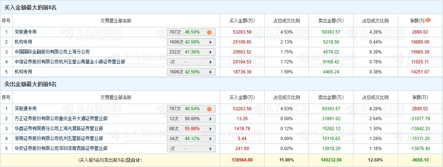Viewport: 443px width, 167px height.
Task: Click the blue arrow for 华鑫证券上海光复路
Action: (210, 129)
